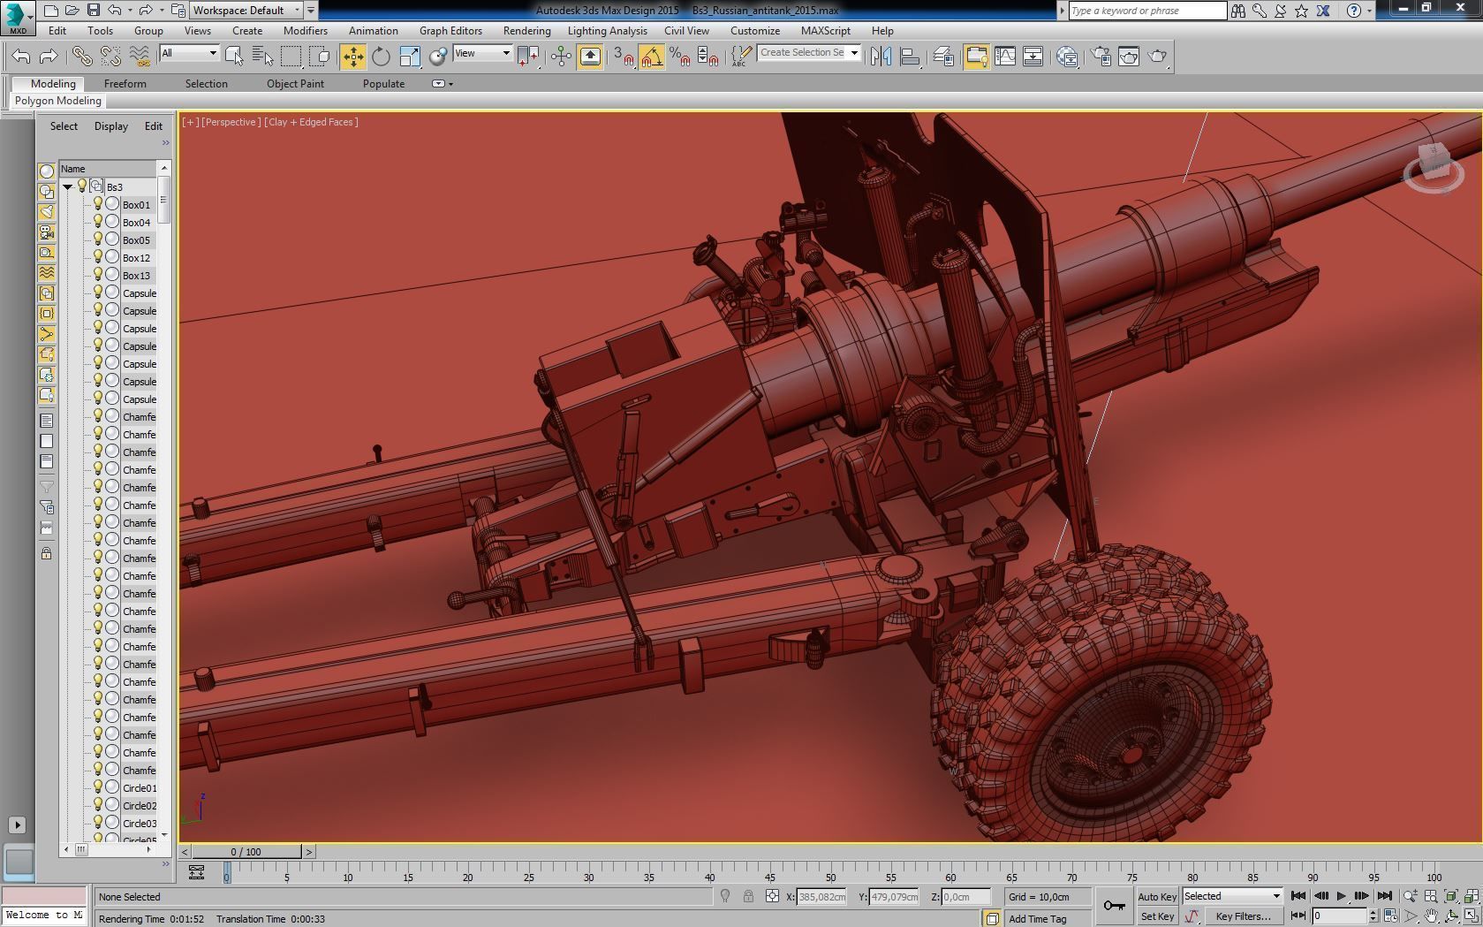Activate the Select and Move tool
Screen dimensions: 1483x927
tap(352, 57)
